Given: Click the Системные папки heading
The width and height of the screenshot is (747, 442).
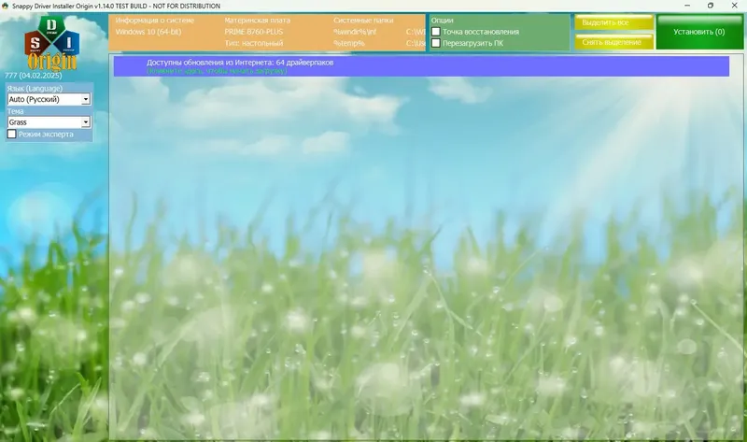Looking at the screenshot, I should tap(363, 21).
